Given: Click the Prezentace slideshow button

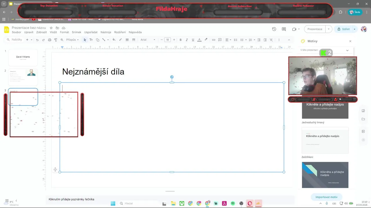Looking at the screenshot, I should [315, 29].
